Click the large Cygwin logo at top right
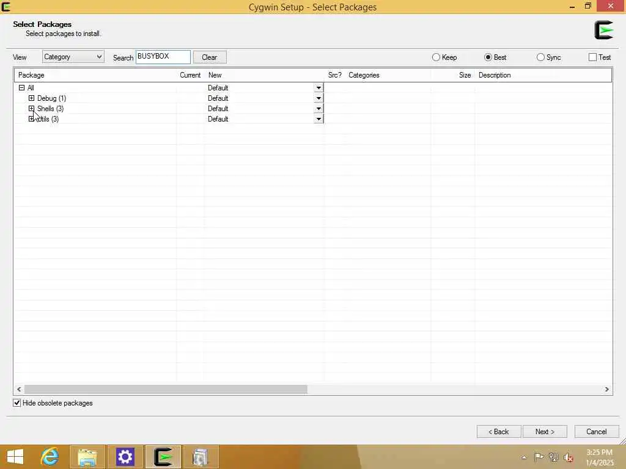 coord(603,30)
